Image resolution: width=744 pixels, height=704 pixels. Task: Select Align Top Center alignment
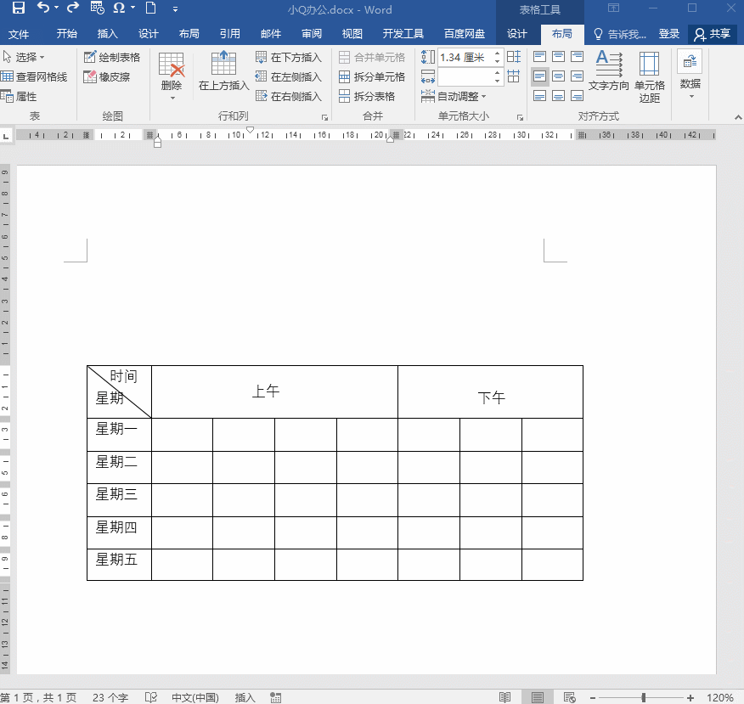click(559, 57)
